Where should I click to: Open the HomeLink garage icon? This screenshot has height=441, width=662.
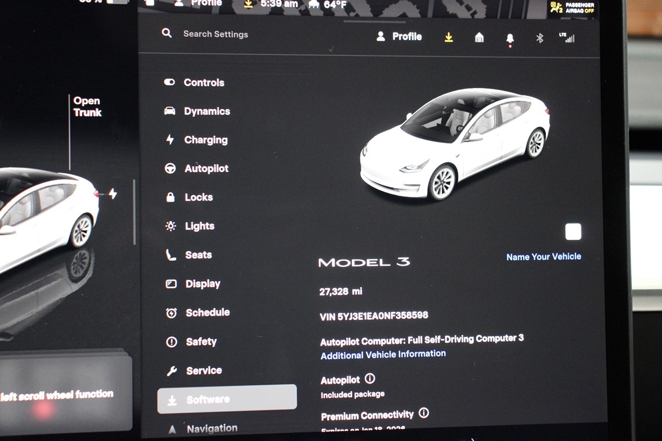(x=479, y=37)
